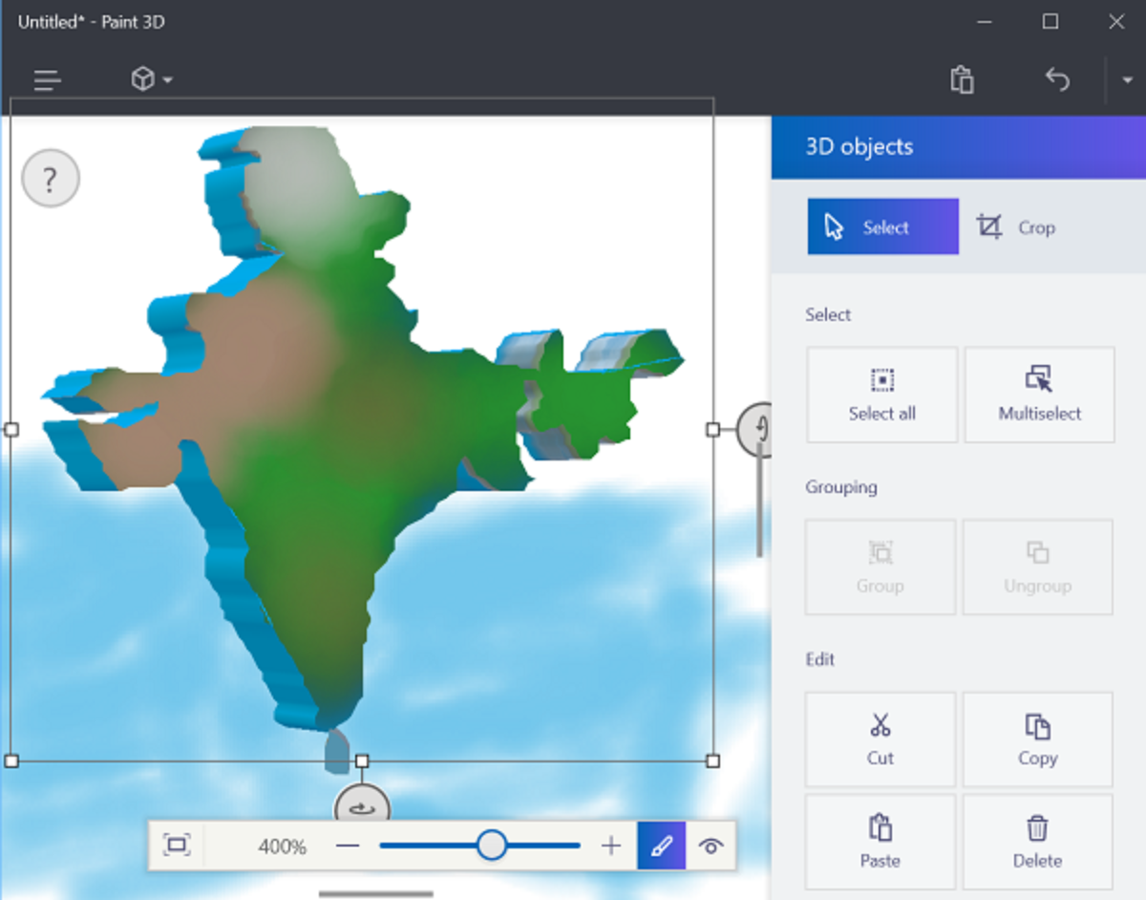Zoom out with the minus button

[348, 846]
